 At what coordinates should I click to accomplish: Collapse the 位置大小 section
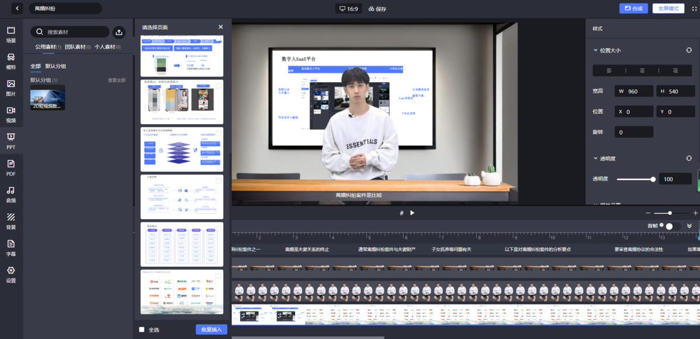596,50
